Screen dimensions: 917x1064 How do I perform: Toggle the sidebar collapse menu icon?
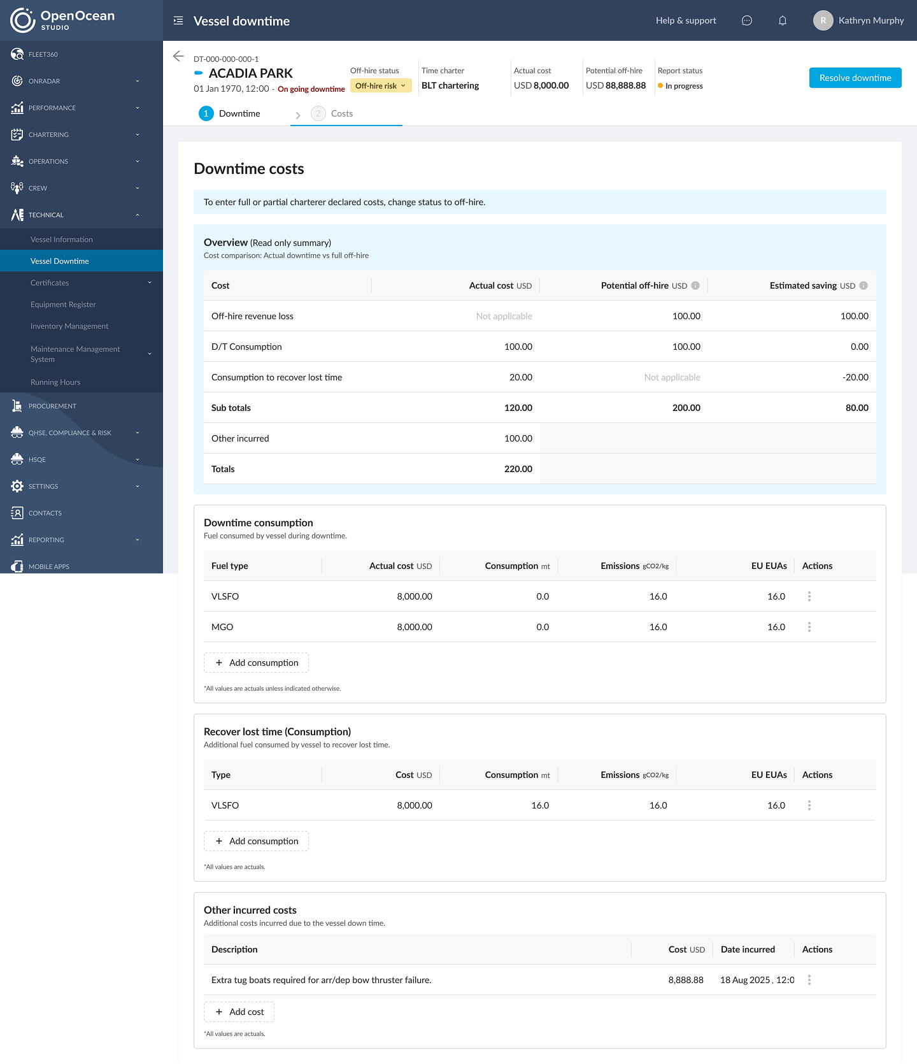click(178, 21)
